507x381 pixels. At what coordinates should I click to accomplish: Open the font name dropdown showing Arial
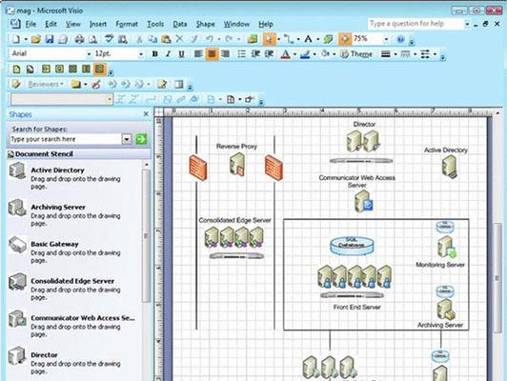[89, 54]
